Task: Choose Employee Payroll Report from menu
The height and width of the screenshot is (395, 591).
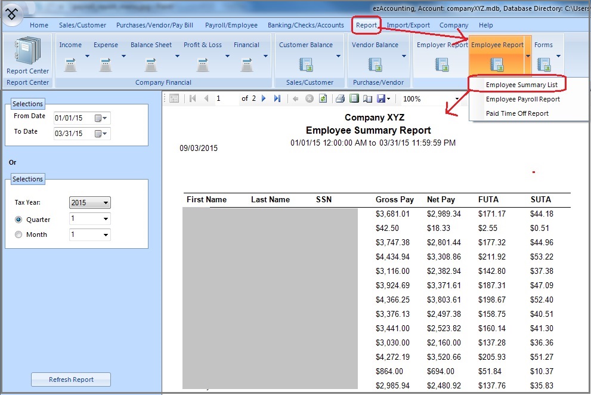Action: [x=522, y=99]
